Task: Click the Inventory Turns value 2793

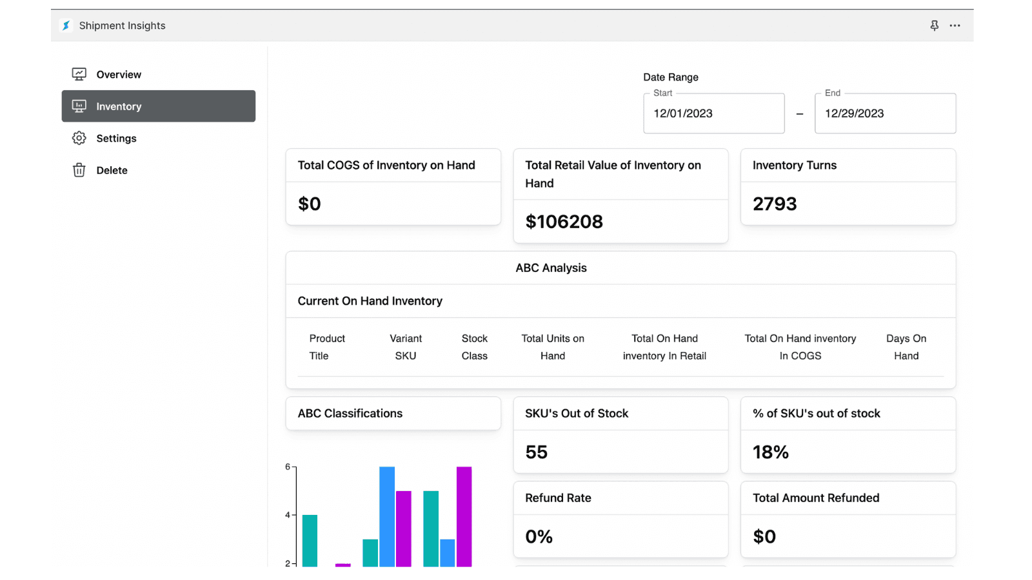Action: [775, 204]
